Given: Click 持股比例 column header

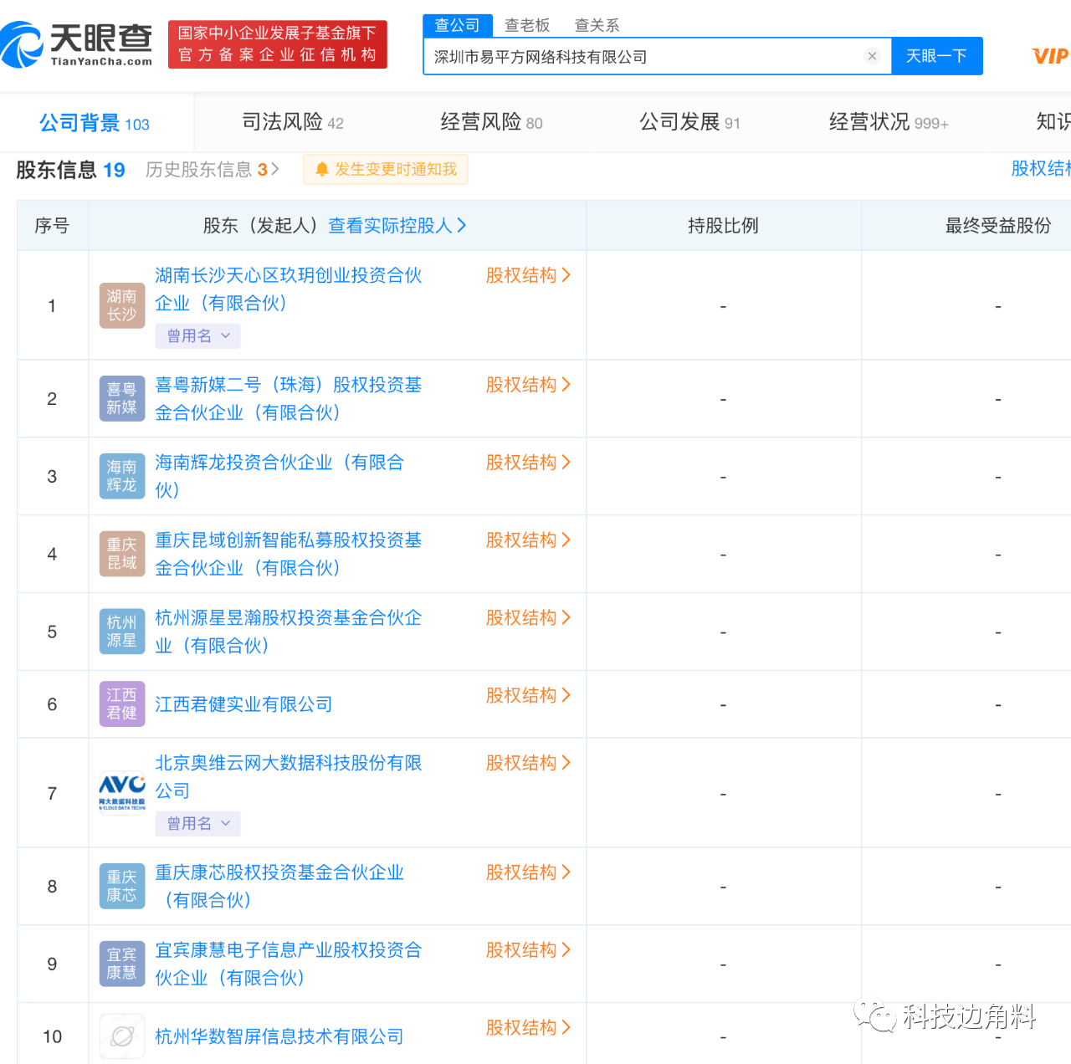Looking at the screenshot, I should (723, 225).
